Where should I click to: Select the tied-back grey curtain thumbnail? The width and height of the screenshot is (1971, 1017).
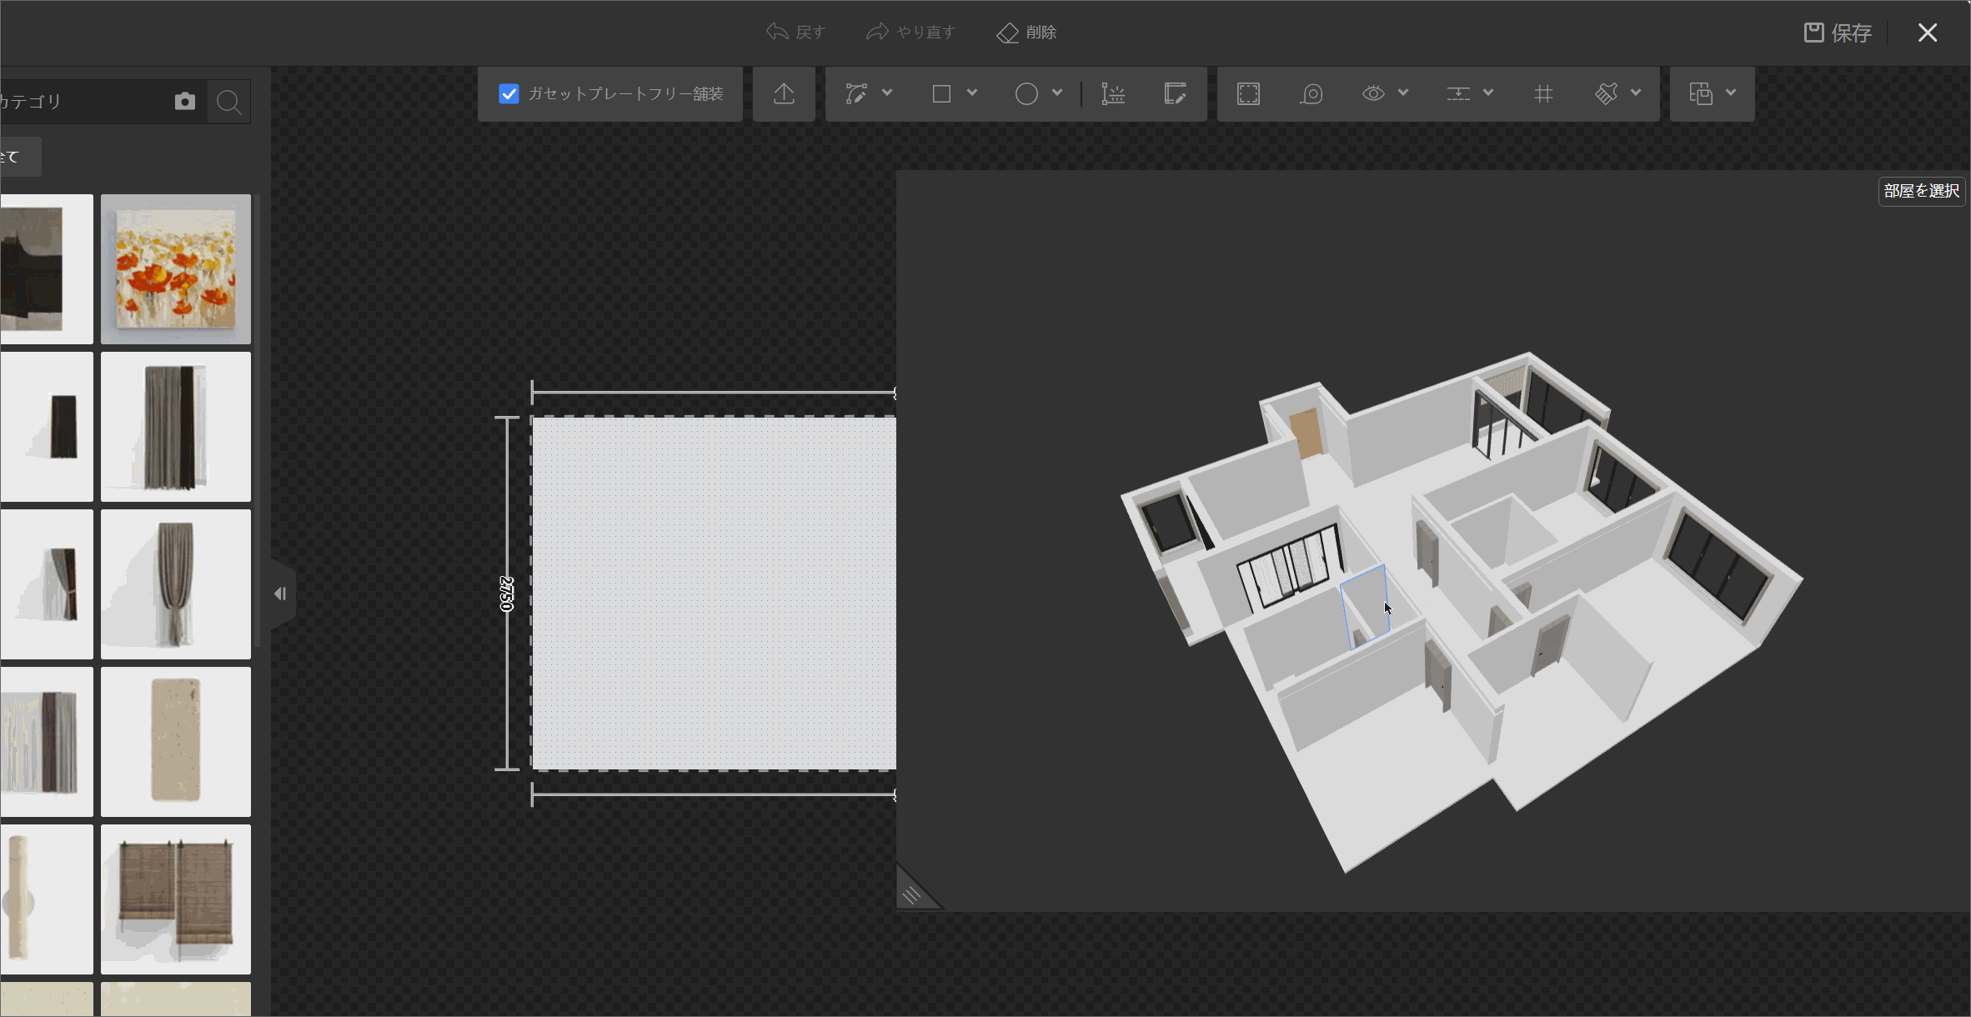click(x=176, y=584)
